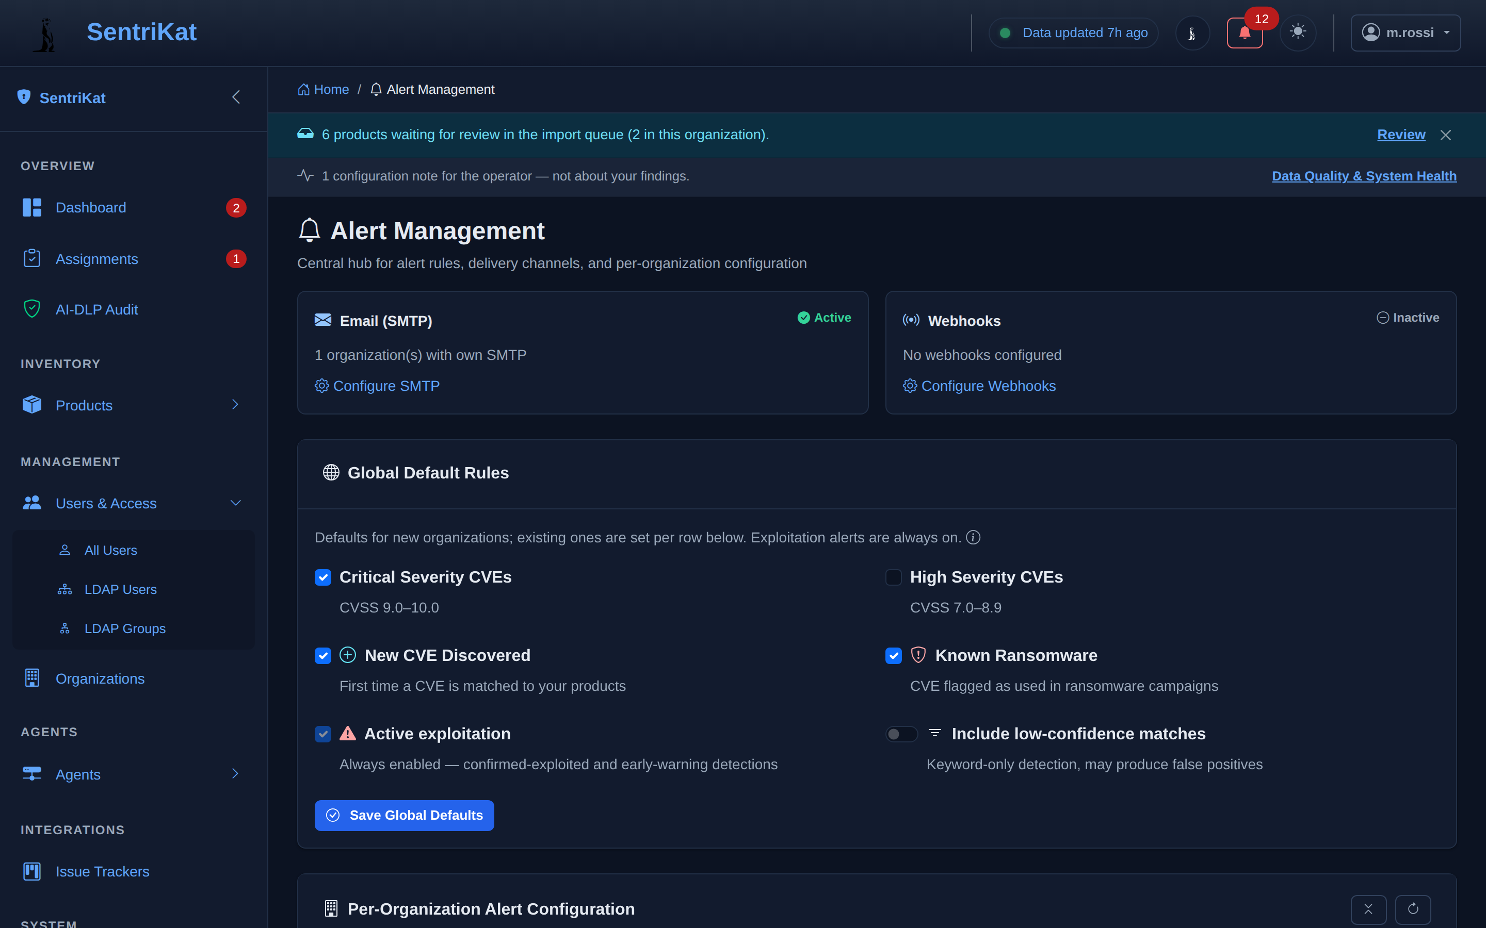Click the Known Ransomware shield icon
Image resolution: width=1486 pixels, height=928 pixels.
tap(918, 655)
